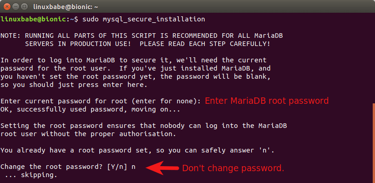Viewport: 375px width, 183px height.
Task: Click the "Enter MariaDB root password" red note
Action: [x=267, y=101]
